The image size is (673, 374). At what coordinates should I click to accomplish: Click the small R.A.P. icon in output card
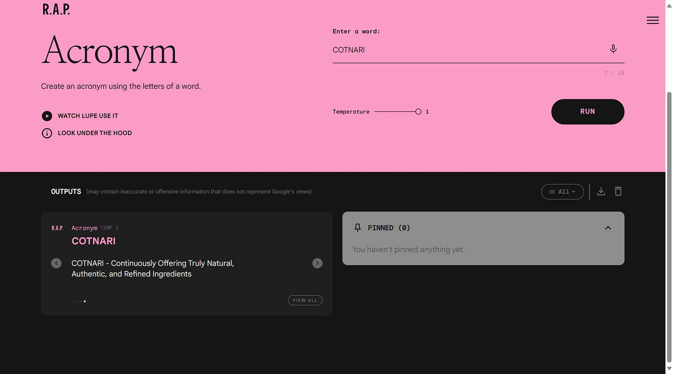(57, 228)
